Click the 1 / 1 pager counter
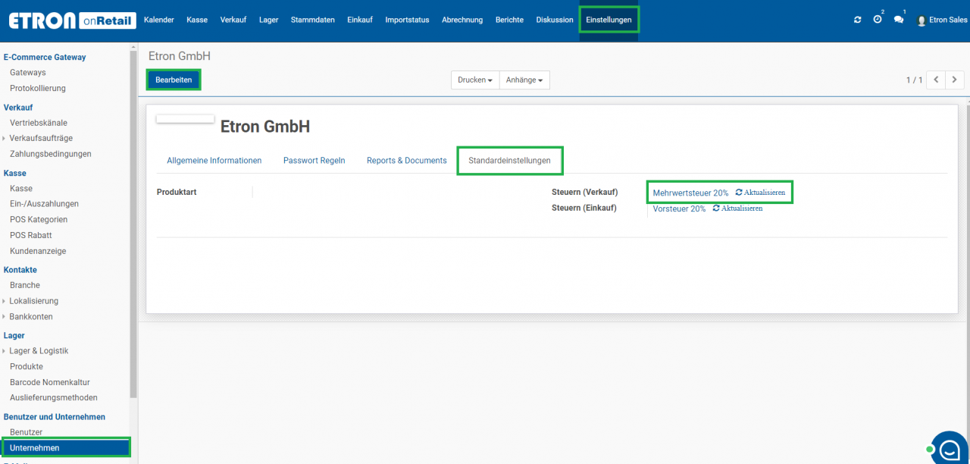Image resolution: width=970 pixels, height=464 pixels. [x=914, y=80]
